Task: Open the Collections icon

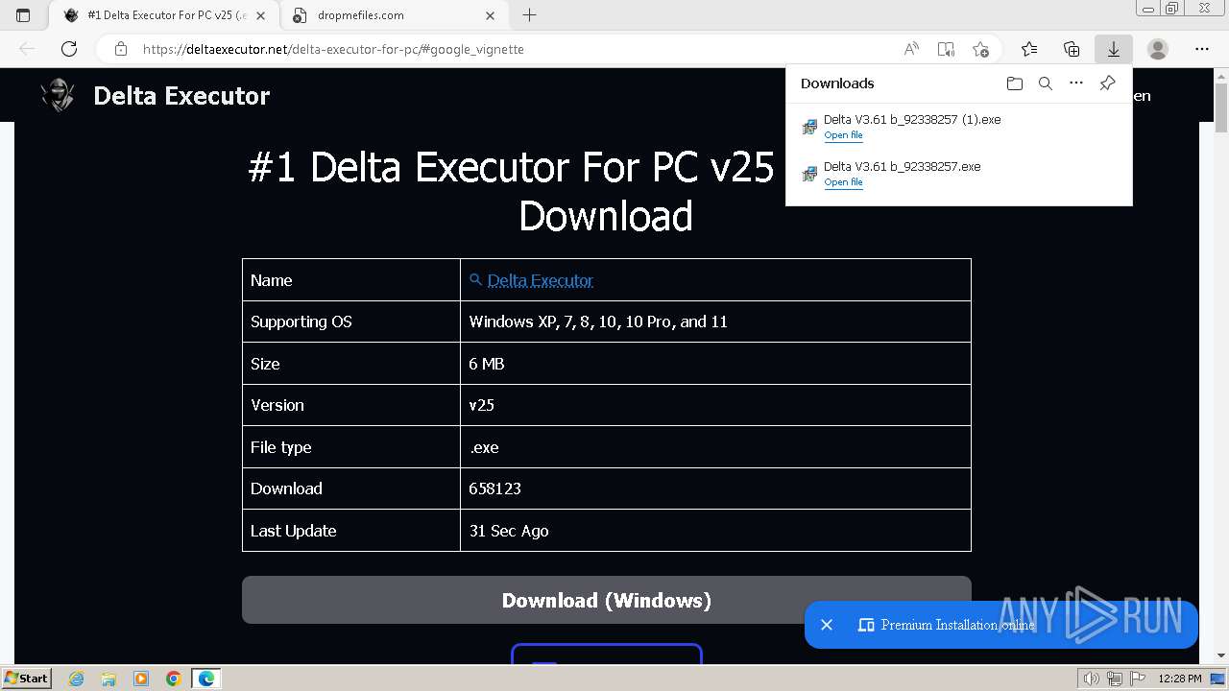Action: [x=1072, y=49]
